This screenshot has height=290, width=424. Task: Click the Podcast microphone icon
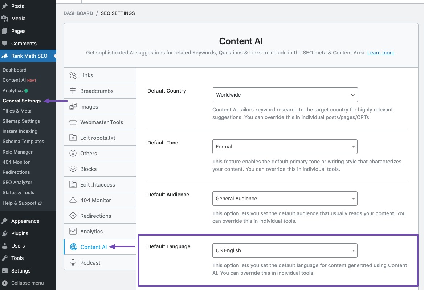tap(73, 263)
